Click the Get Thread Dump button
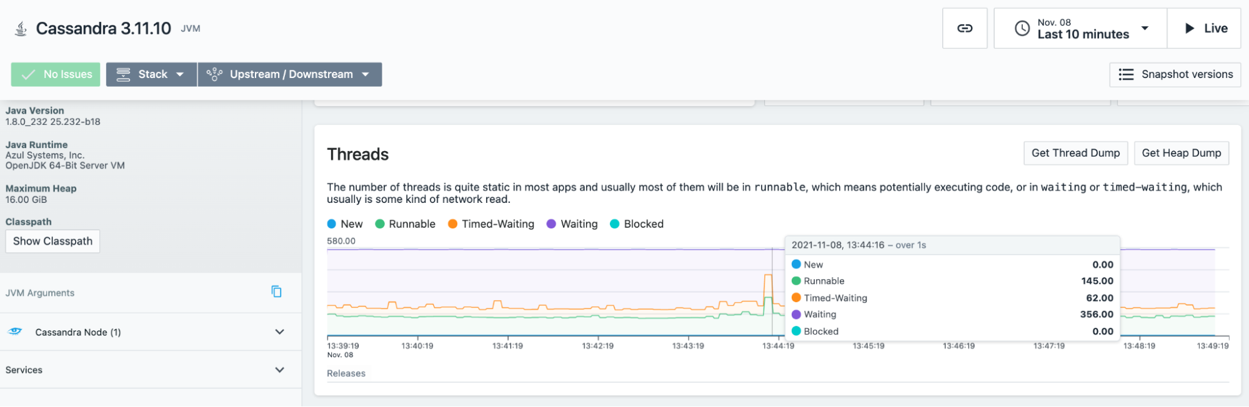The height and width of the screenshot is (407, 1249). 1075,153
